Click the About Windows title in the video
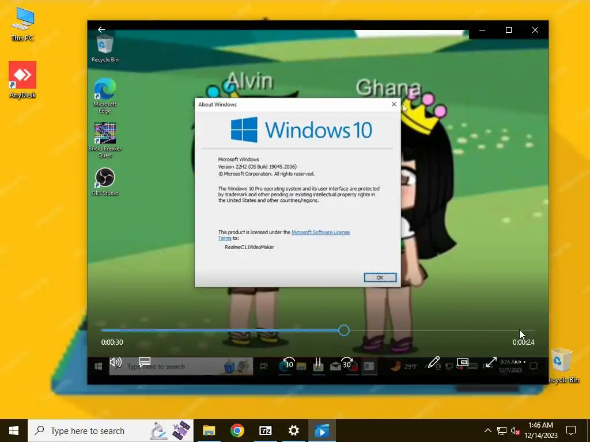 click(217, 105)
